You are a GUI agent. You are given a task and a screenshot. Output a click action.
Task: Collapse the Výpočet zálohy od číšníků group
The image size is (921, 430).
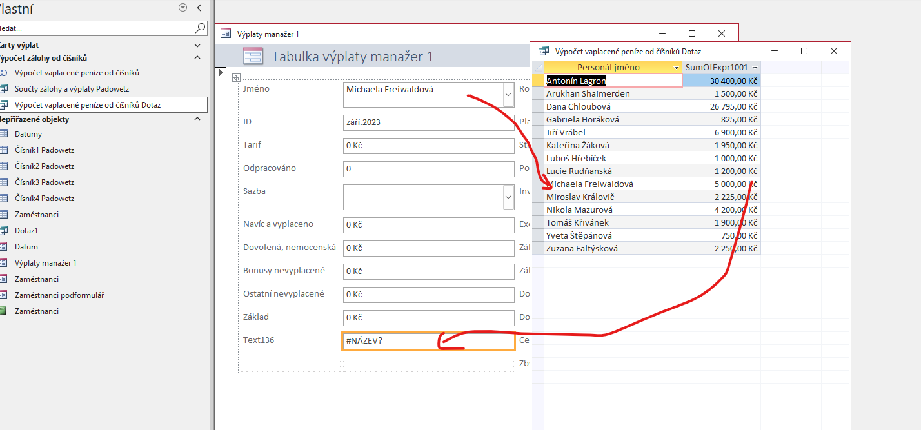click(197, 58)
